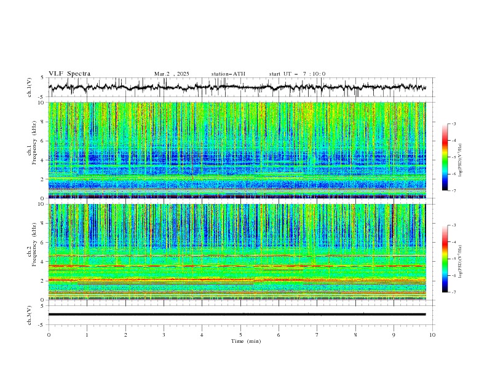Click the -7 tick on the ch.2 colorbar
This screenshot has width=487, height=376.
click(453, 292)
